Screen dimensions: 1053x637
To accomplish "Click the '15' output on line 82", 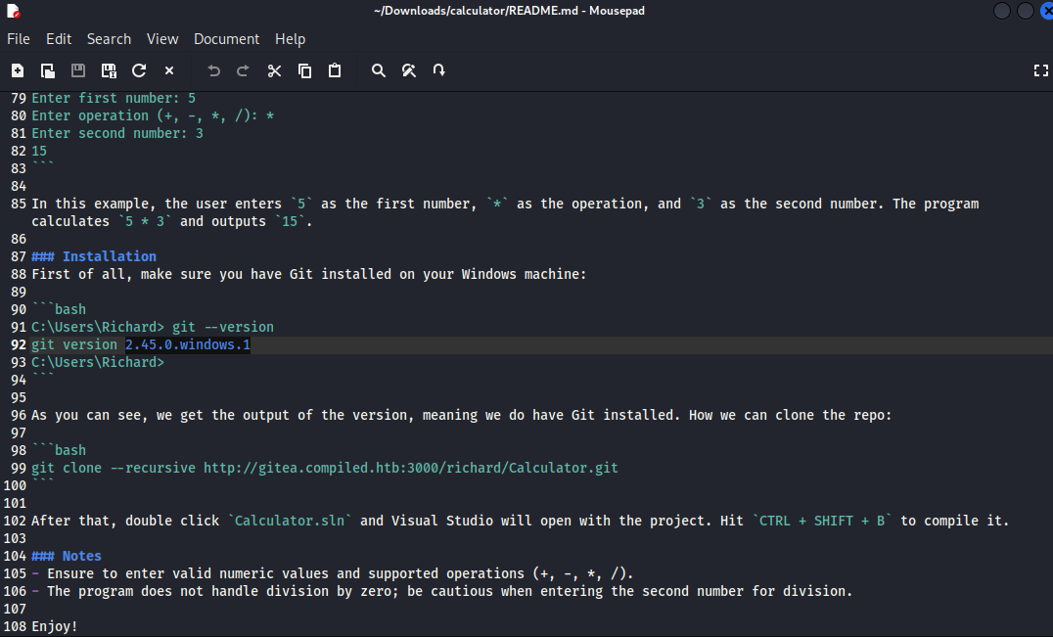I will [39, 151].
